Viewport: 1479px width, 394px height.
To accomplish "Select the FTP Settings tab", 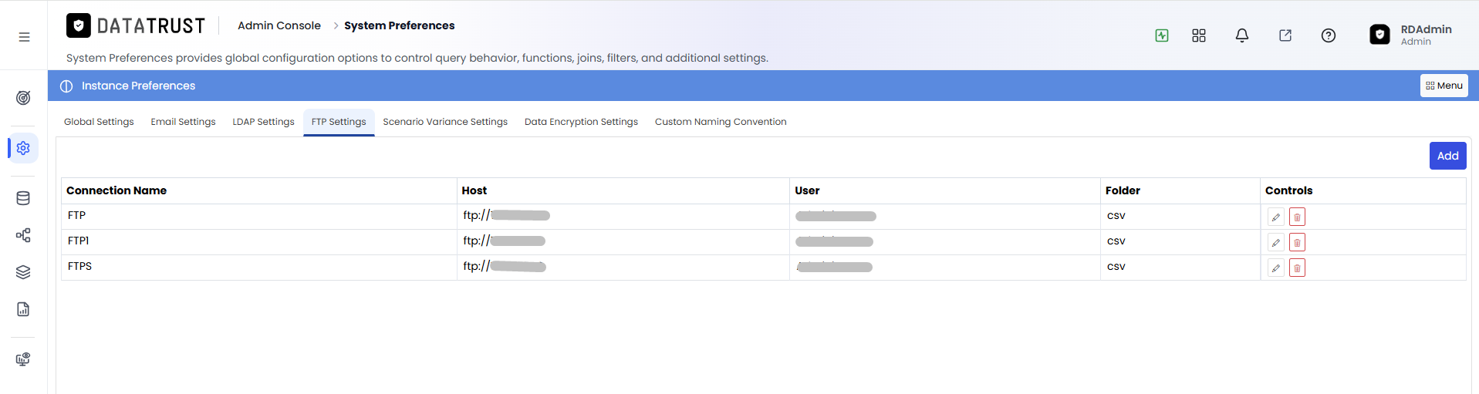I will click(x=339, y=122).
